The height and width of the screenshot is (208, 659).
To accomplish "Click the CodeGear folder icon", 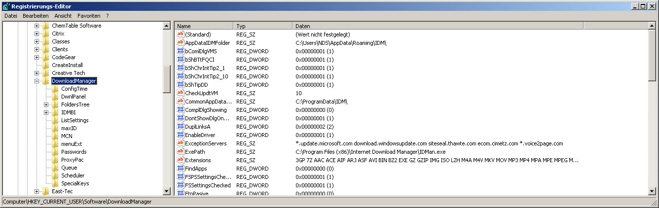I will tap(46, 57).
